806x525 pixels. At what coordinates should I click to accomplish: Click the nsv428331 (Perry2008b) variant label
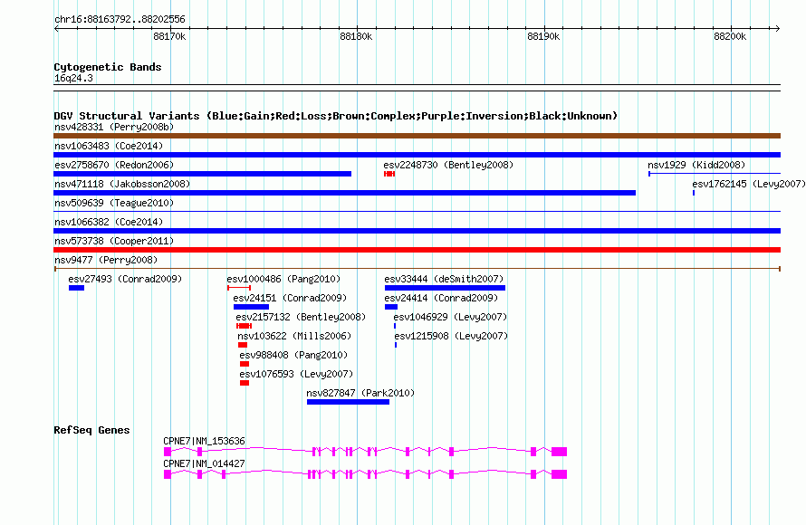(114, 127)
